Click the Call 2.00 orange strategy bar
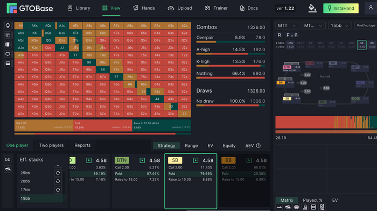 44,125
